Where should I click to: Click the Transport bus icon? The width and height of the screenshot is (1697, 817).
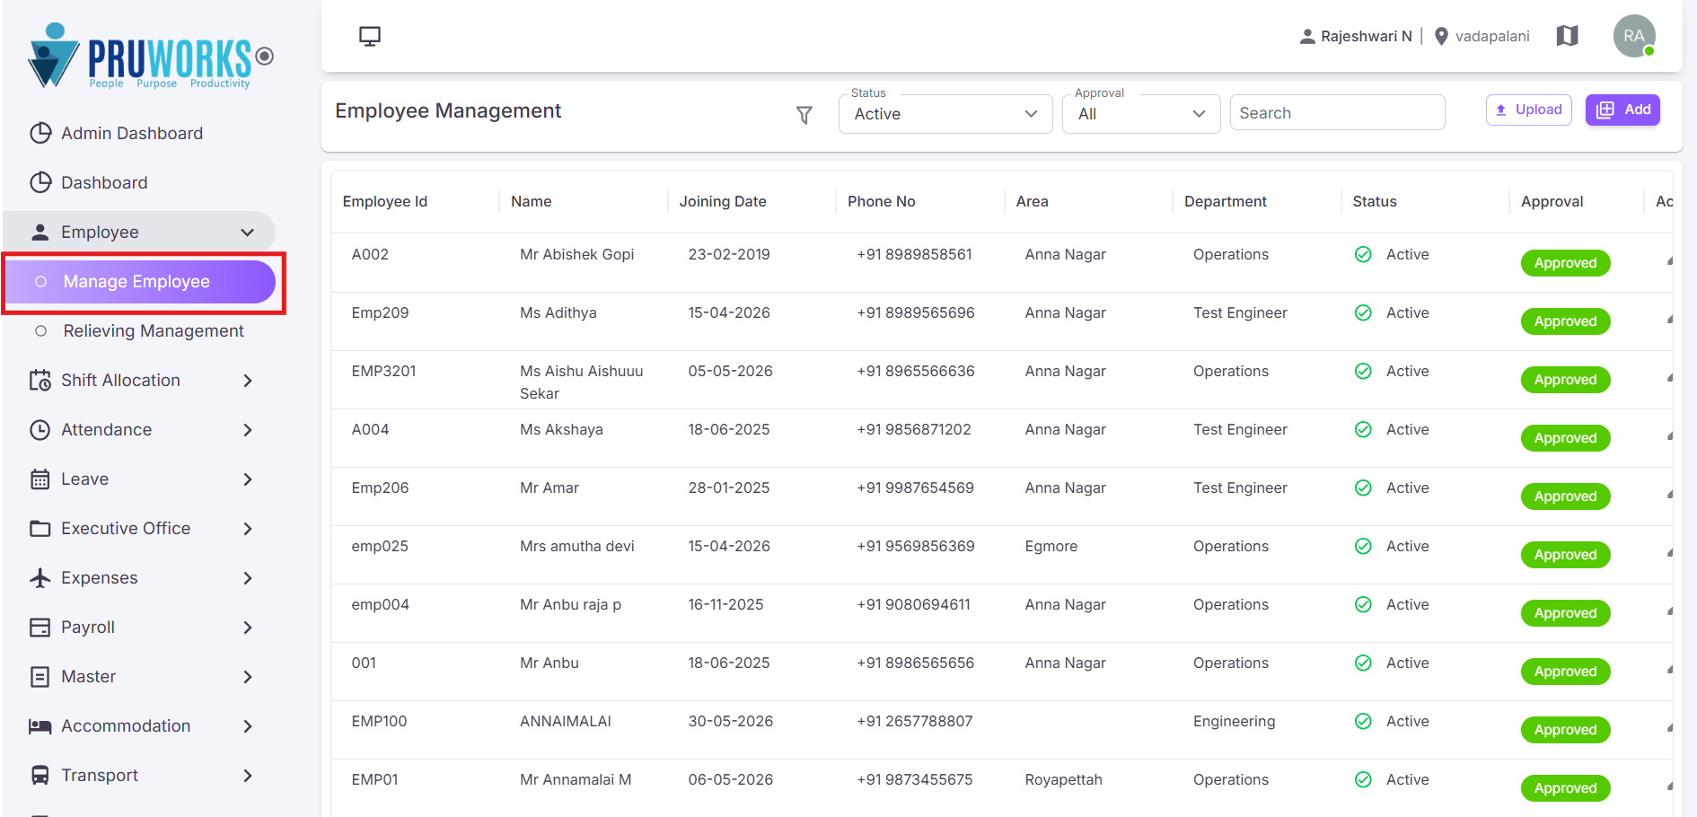coord(40,775)
